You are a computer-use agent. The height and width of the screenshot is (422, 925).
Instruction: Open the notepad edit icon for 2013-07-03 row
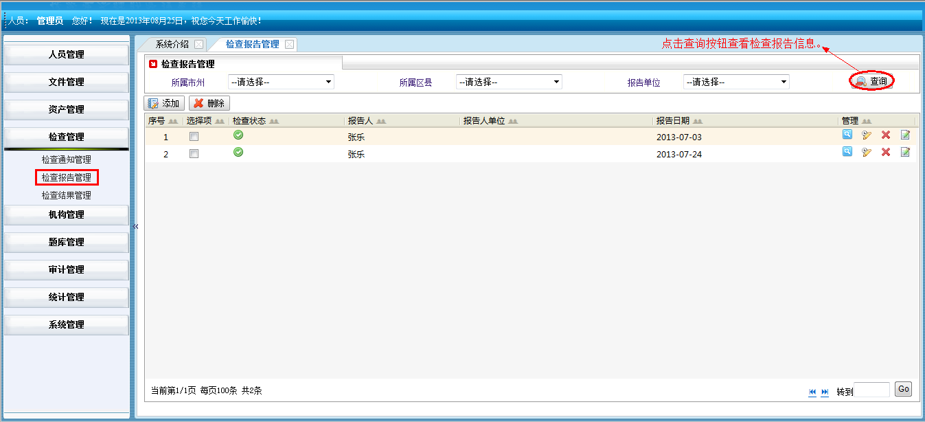point(905,135)
